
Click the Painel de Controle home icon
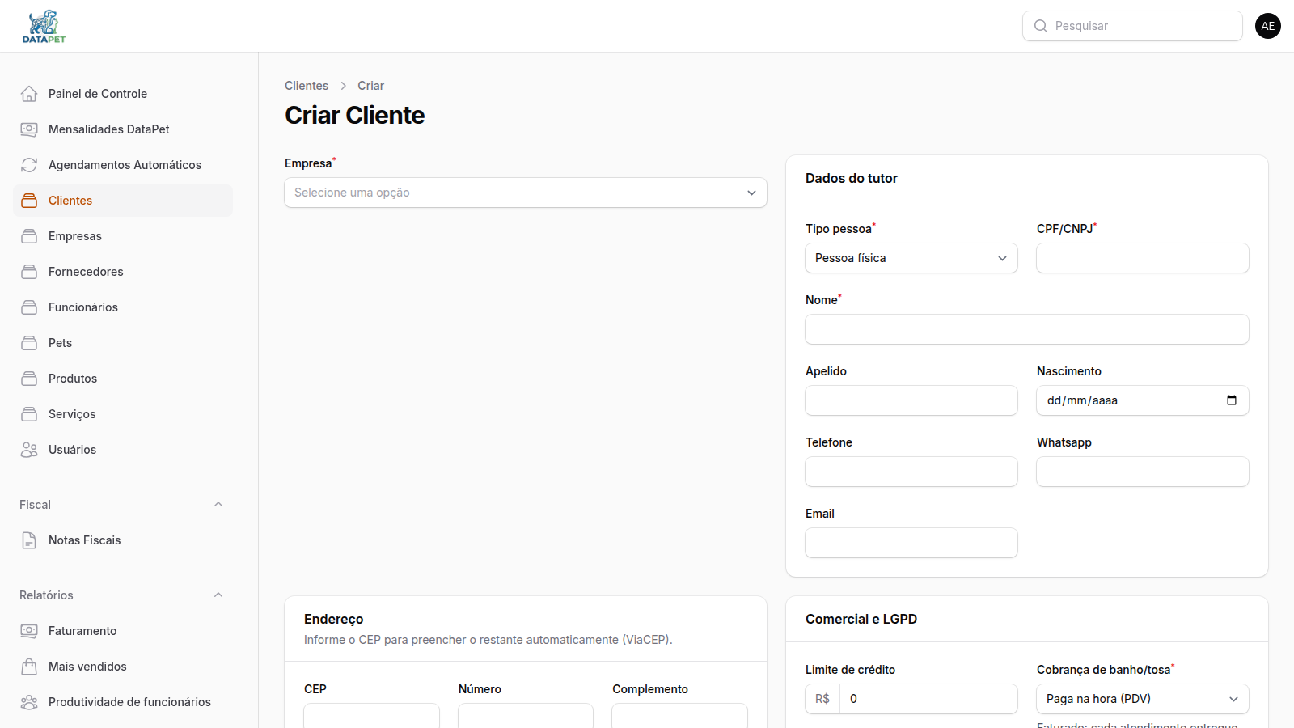pyautogui.click(x=29, y=94)
